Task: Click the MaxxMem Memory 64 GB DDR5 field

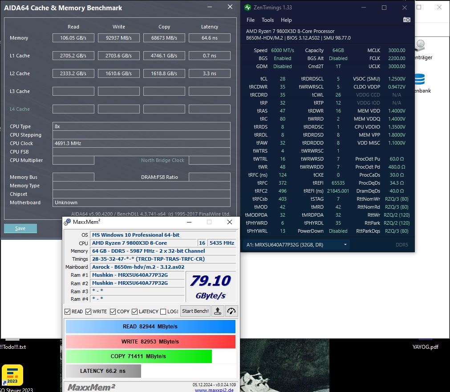Action: pos(163,251)
